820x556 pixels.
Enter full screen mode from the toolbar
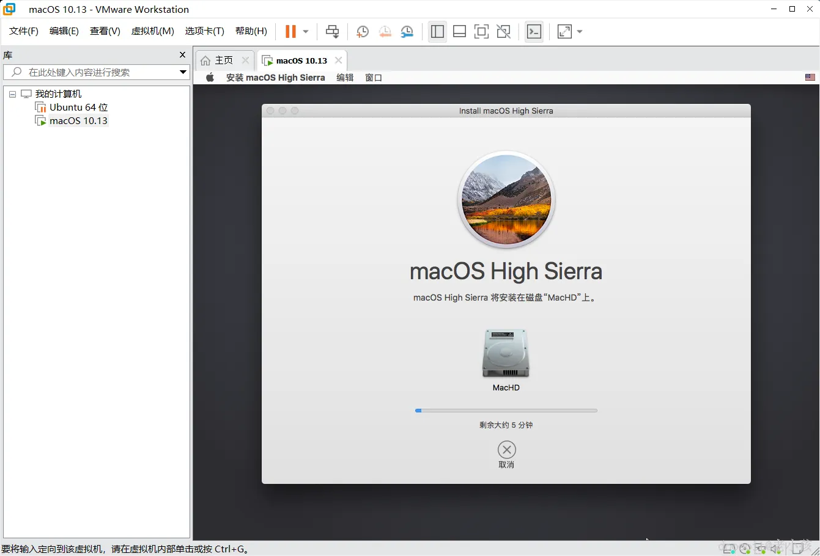[x=481, y=32]
